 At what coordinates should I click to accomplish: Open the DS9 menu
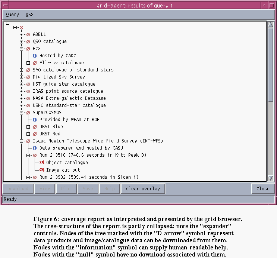pyautogui.click(x=29, y=15)
